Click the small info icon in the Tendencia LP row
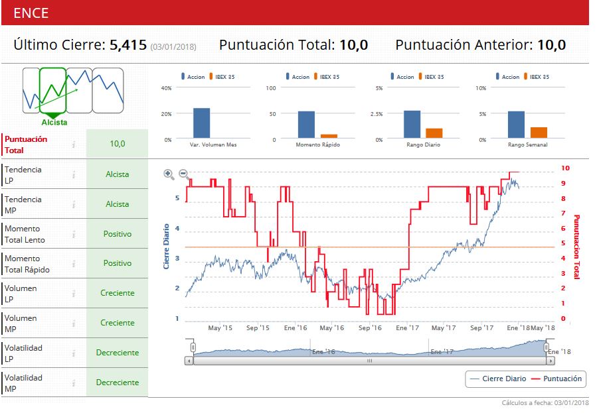597x415 pixels. [74, 174]
